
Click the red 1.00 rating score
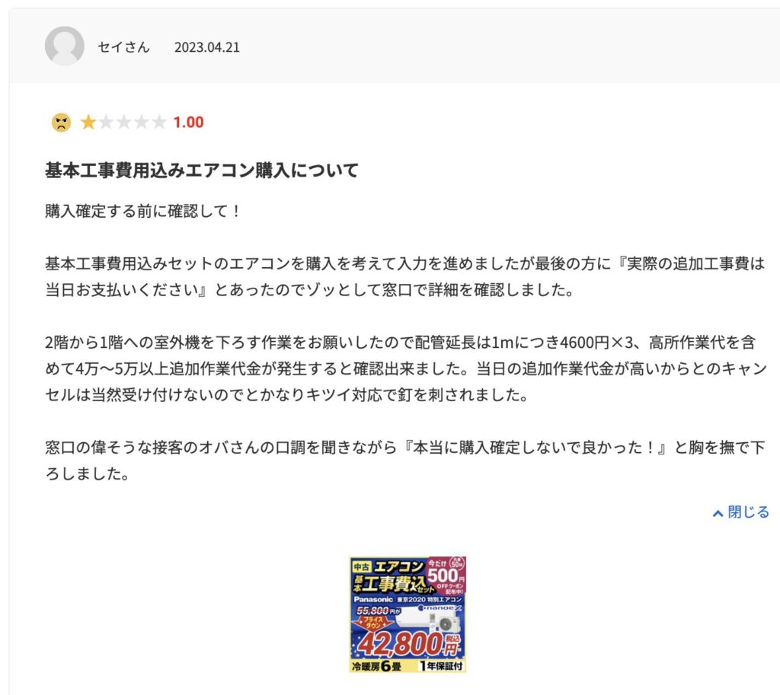(189, 123)
